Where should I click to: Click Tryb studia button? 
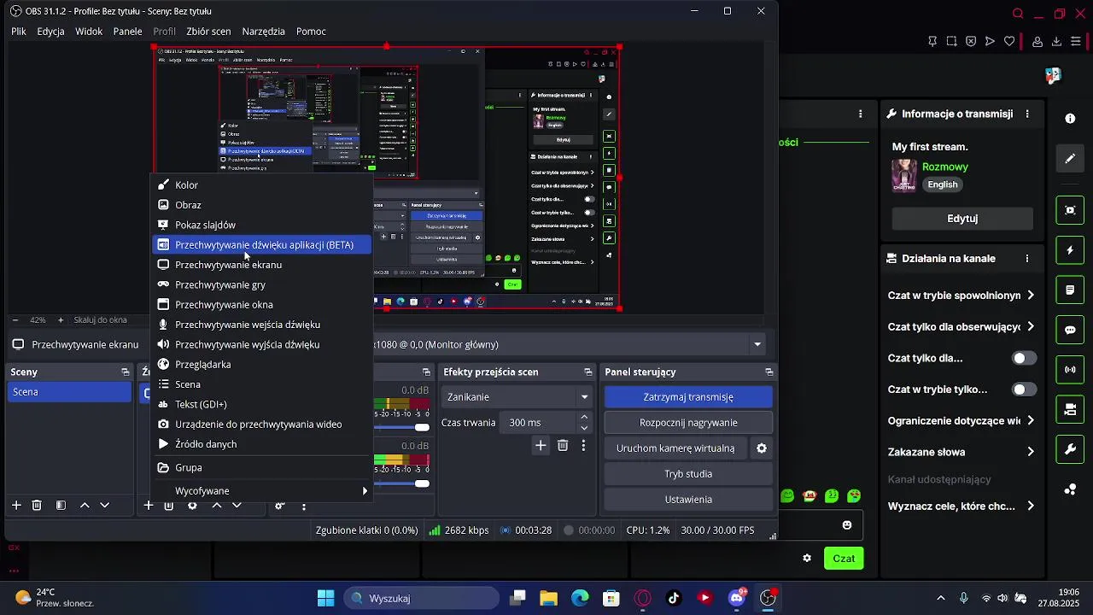coord(688,474)
